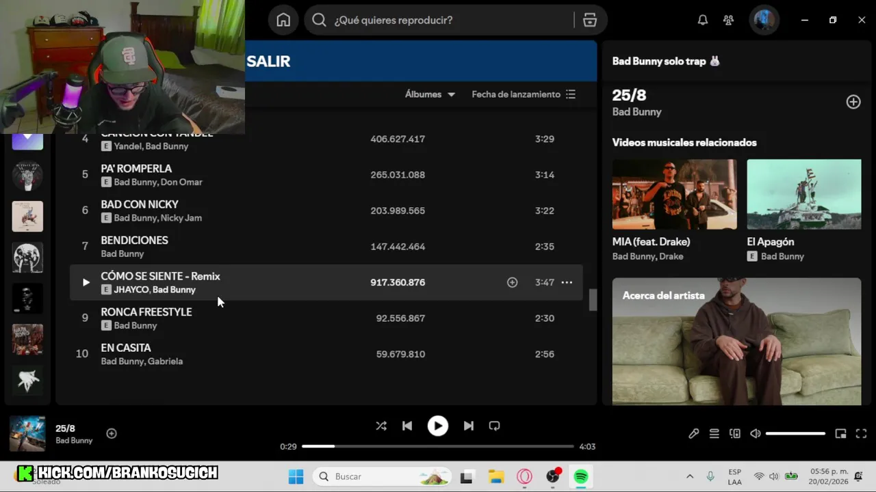Select RONCA FREESTYLE track
The image size is (876, 492).
tap(146, 312)
